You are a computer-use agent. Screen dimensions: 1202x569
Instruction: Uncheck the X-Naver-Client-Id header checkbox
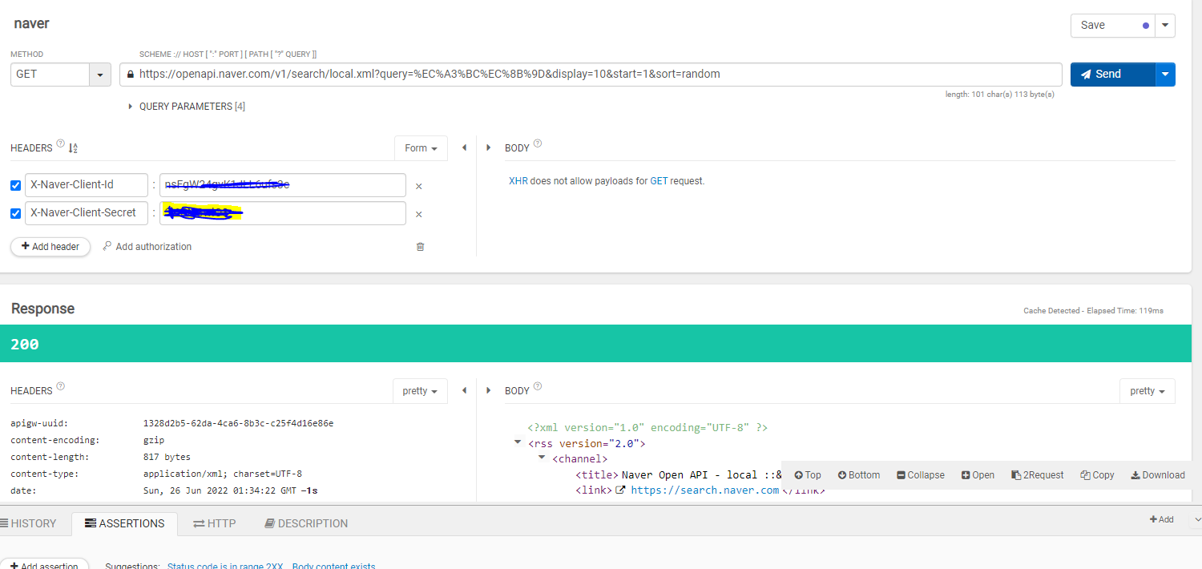click(16, 186)
